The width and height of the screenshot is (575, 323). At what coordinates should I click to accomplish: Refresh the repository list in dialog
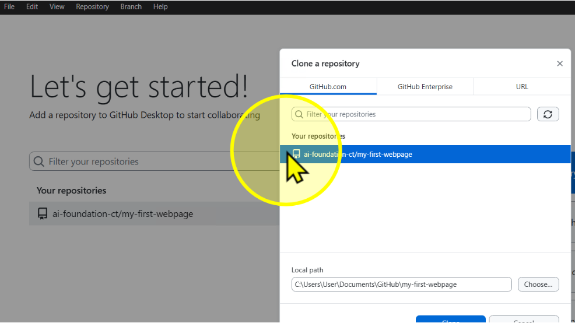[x=548, y=114]
